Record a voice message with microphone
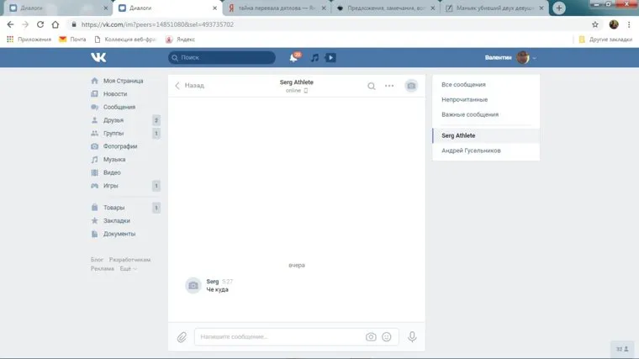 (x=412, y=337)
